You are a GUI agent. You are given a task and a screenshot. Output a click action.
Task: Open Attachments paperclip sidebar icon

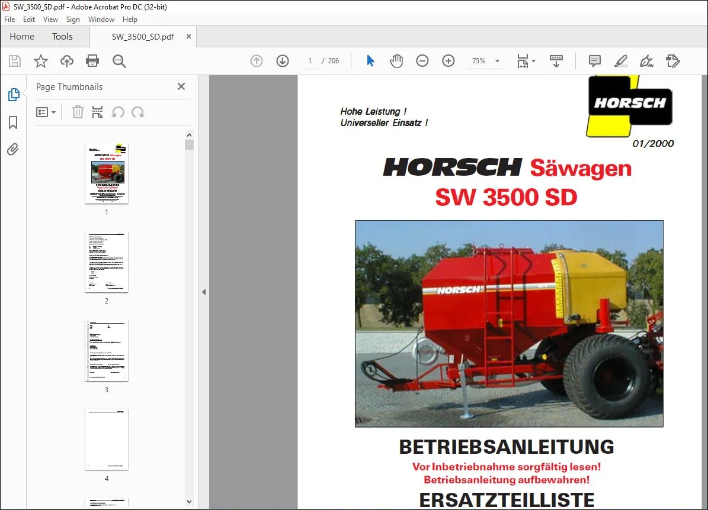pyautogui.click(x=13, y=149)
